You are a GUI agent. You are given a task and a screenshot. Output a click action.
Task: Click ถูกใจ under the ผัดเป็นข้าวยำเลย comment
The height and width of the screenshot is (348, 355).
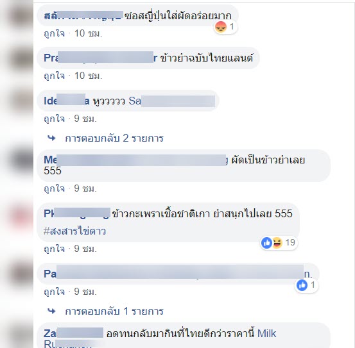[x=55, y=188]
